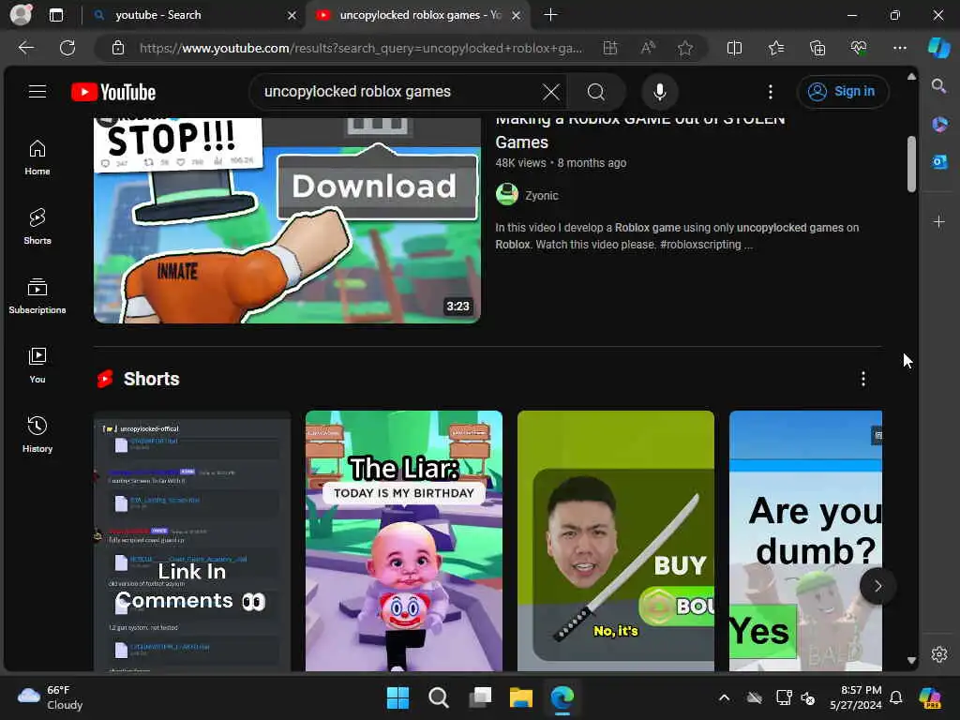Open the notifications bell in system tray
The height and width of the screenshot is (720, 960).
click(895, 697)
